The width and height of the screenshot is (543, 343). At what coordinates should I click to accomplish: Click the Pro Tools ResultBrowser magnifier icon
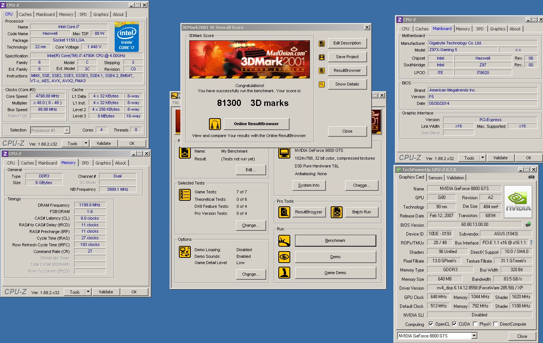point(284,212)
